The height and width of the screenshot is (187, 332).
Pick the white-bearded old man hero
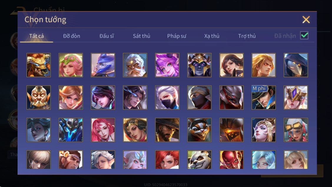tap(135, 65)
